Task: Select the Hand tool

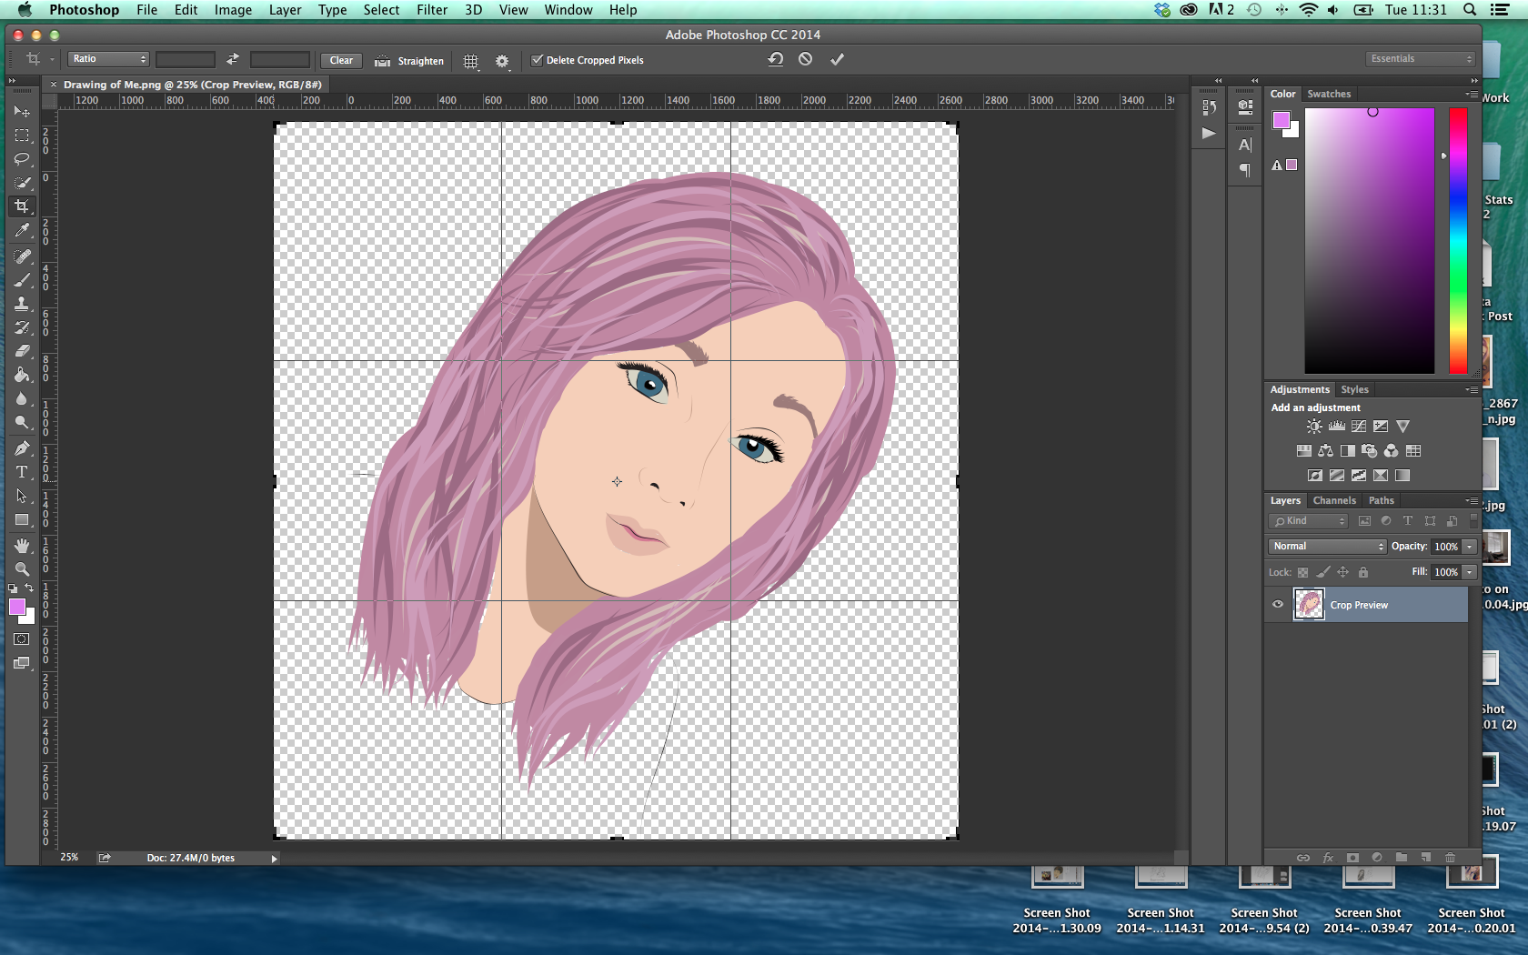Action: point(22,546)
